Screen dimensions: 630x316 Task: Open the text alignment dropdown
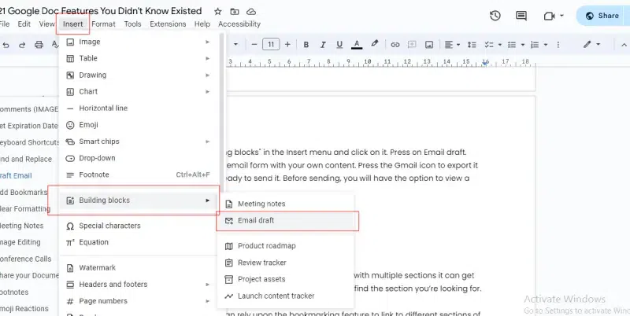452,45
